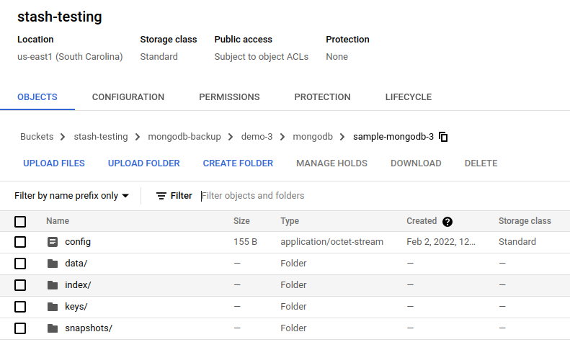Open the 'Filter by name prefix only' dropdown
Viewport: 570px width, 355px height.
click(72, 196)
